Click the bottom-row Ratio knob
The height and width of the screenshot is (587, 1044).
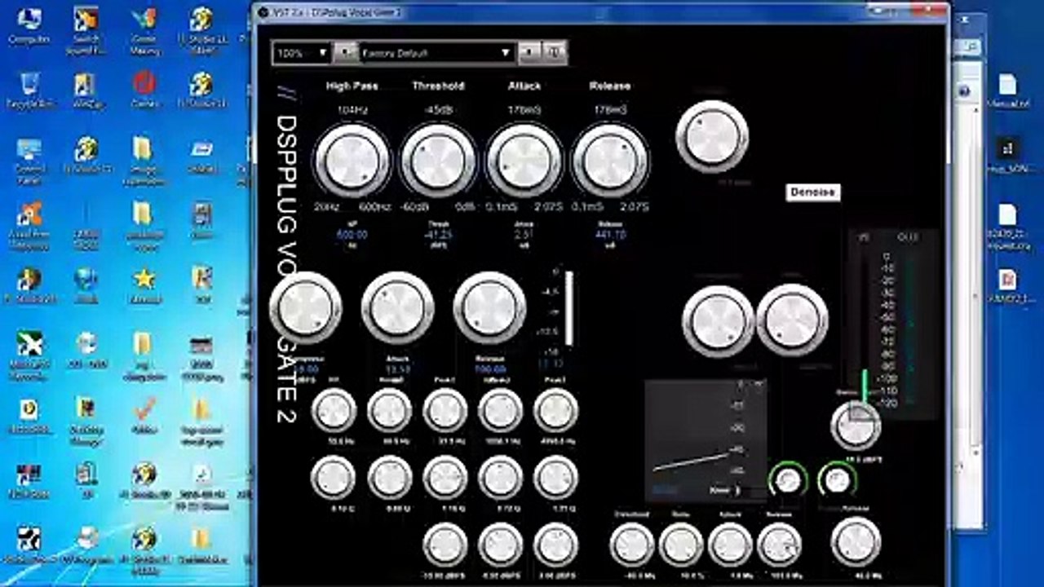(681, 545)
